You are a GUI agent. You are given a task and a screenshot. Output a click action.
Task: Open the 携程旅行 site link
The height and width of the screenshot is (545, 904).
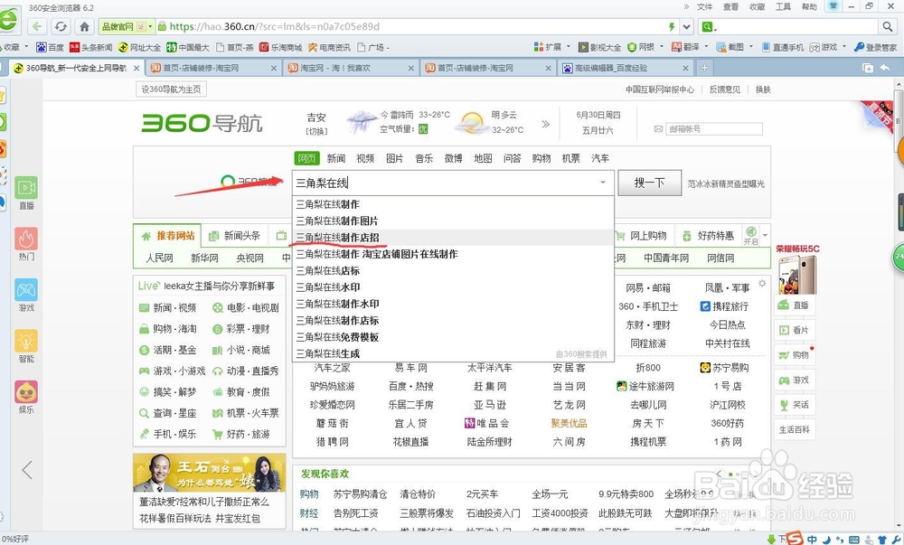pyautogui.click(x=725, y=306)
